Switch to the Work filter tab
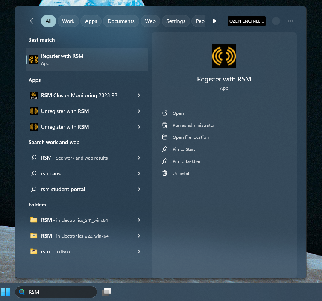322x301 pixels. click(68, 21)
